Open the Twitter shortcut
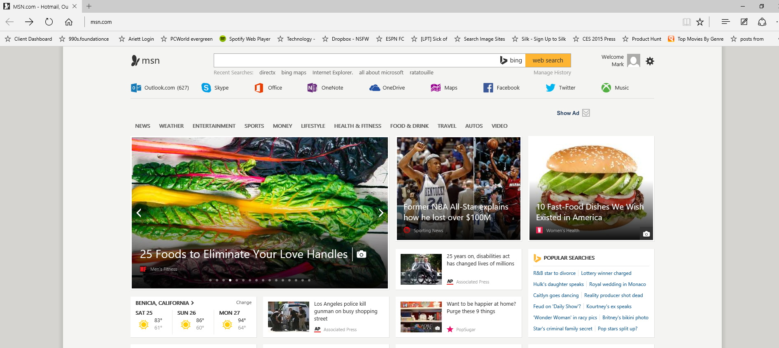The height and width of the screenshot is (348, 779). 560,88
